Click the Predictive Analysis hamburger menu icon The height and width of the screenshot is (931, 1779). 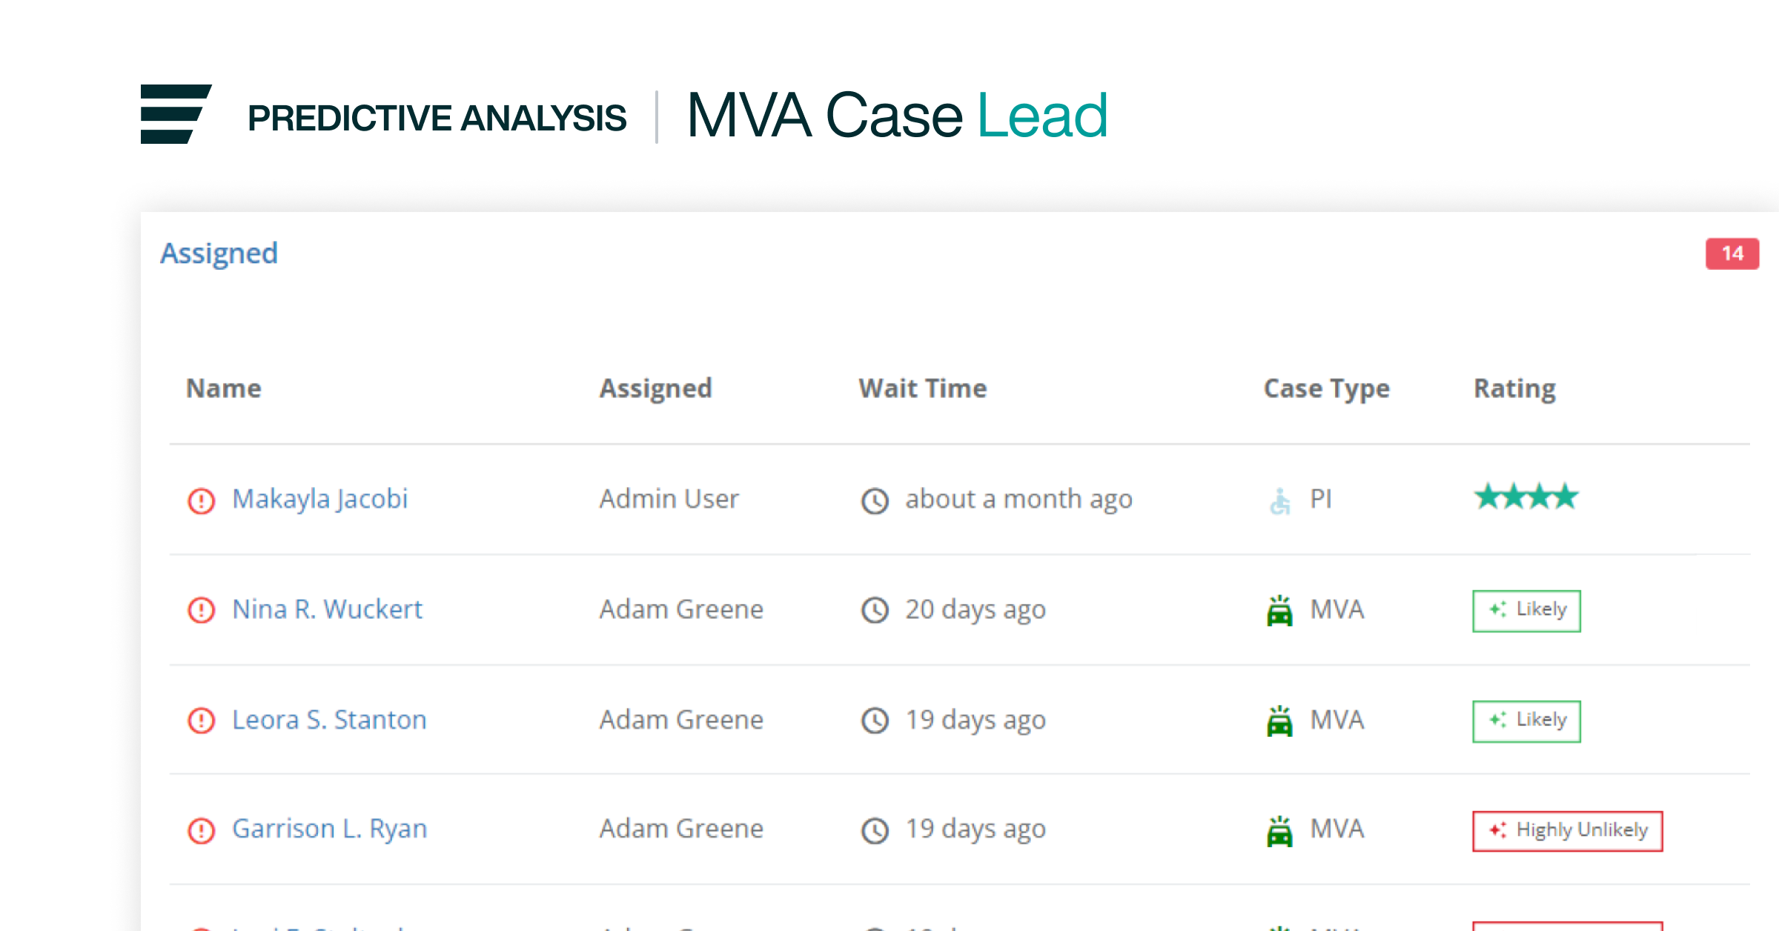173,114
